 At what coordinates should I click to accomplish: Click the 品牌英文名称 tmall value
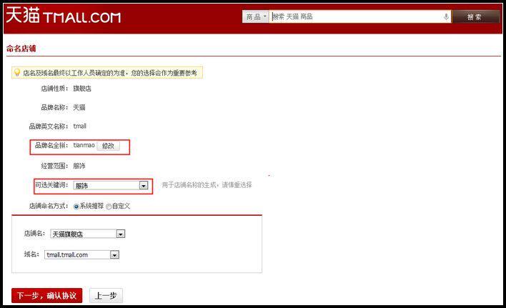pyautogui.click(x=80, y=126)
